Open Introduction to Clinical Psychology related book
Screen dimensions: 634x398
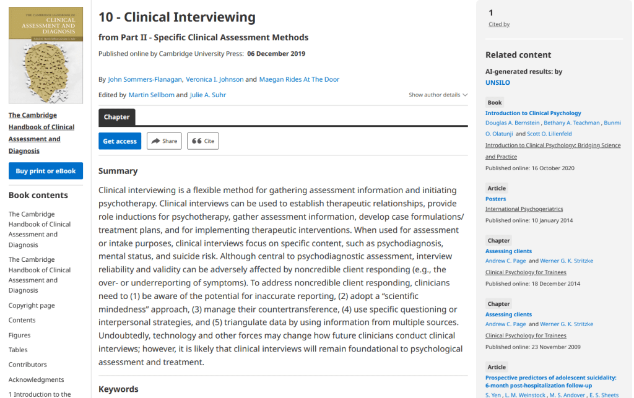coord(533,113)
